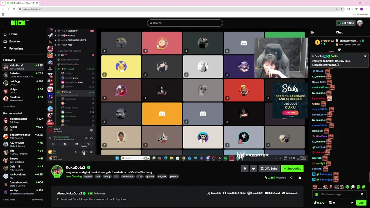Click the Get KICKs button
370x208 pixels.
[346, 23]
